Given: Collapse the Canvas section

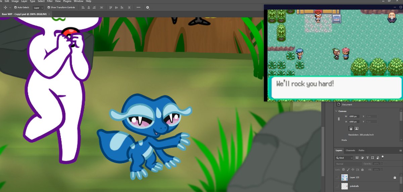Looking at the screenshot, I should pos(336,111).
